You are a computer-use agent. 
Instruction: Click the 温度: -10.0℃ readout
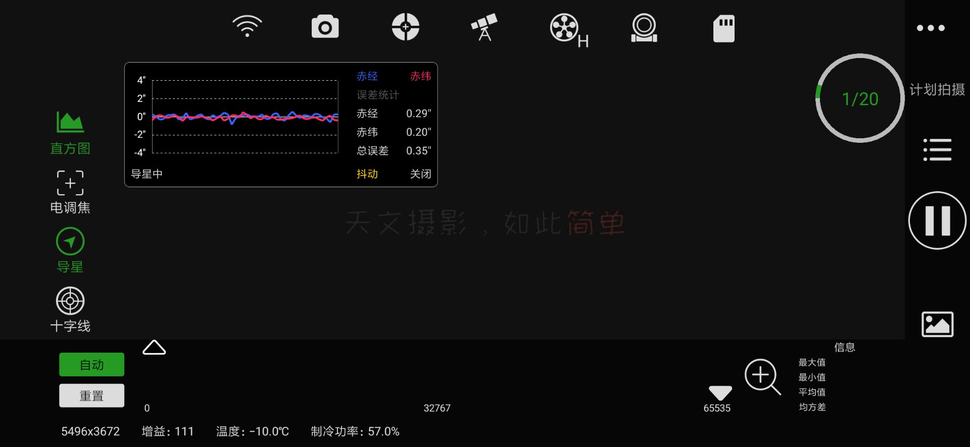(x=253, y=432)
